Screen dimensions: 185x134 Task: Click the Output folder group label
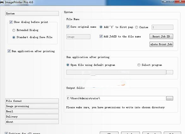[76, 88]
